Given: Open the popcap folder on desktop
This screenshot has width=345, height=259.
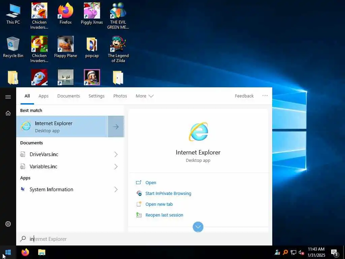Looking at the screenshot, I should [x=92, y=47].
